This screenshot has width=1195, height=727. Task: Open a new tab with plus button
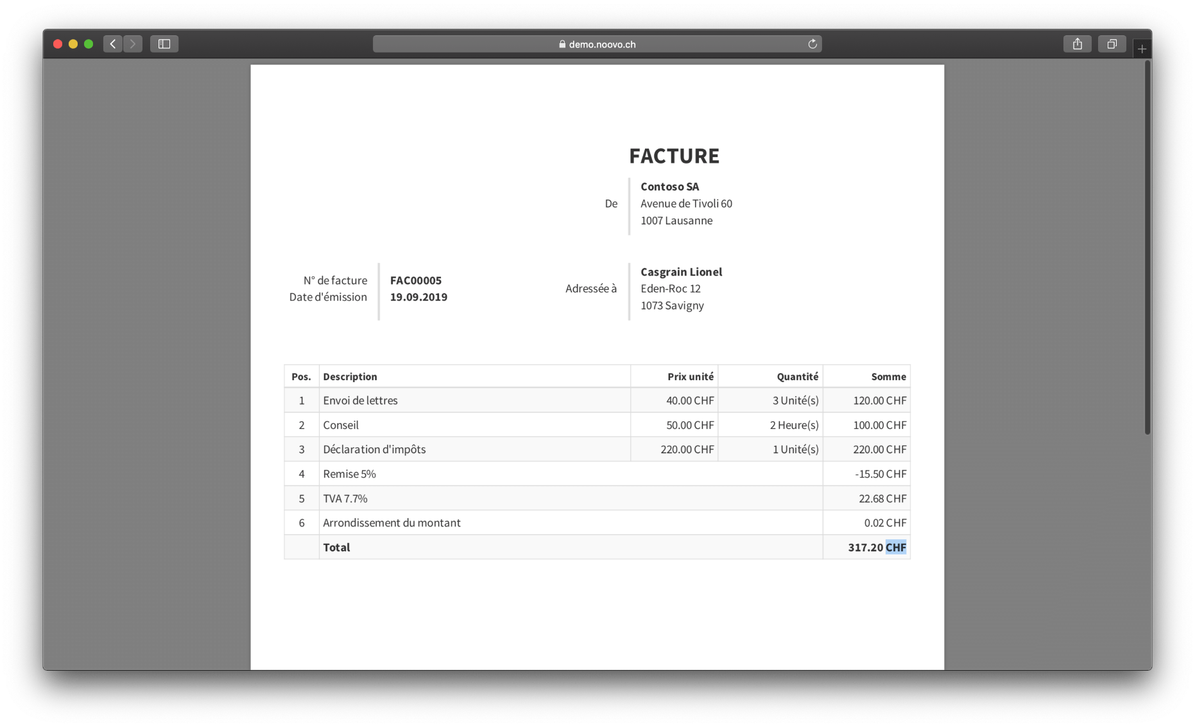point(1142,49)
